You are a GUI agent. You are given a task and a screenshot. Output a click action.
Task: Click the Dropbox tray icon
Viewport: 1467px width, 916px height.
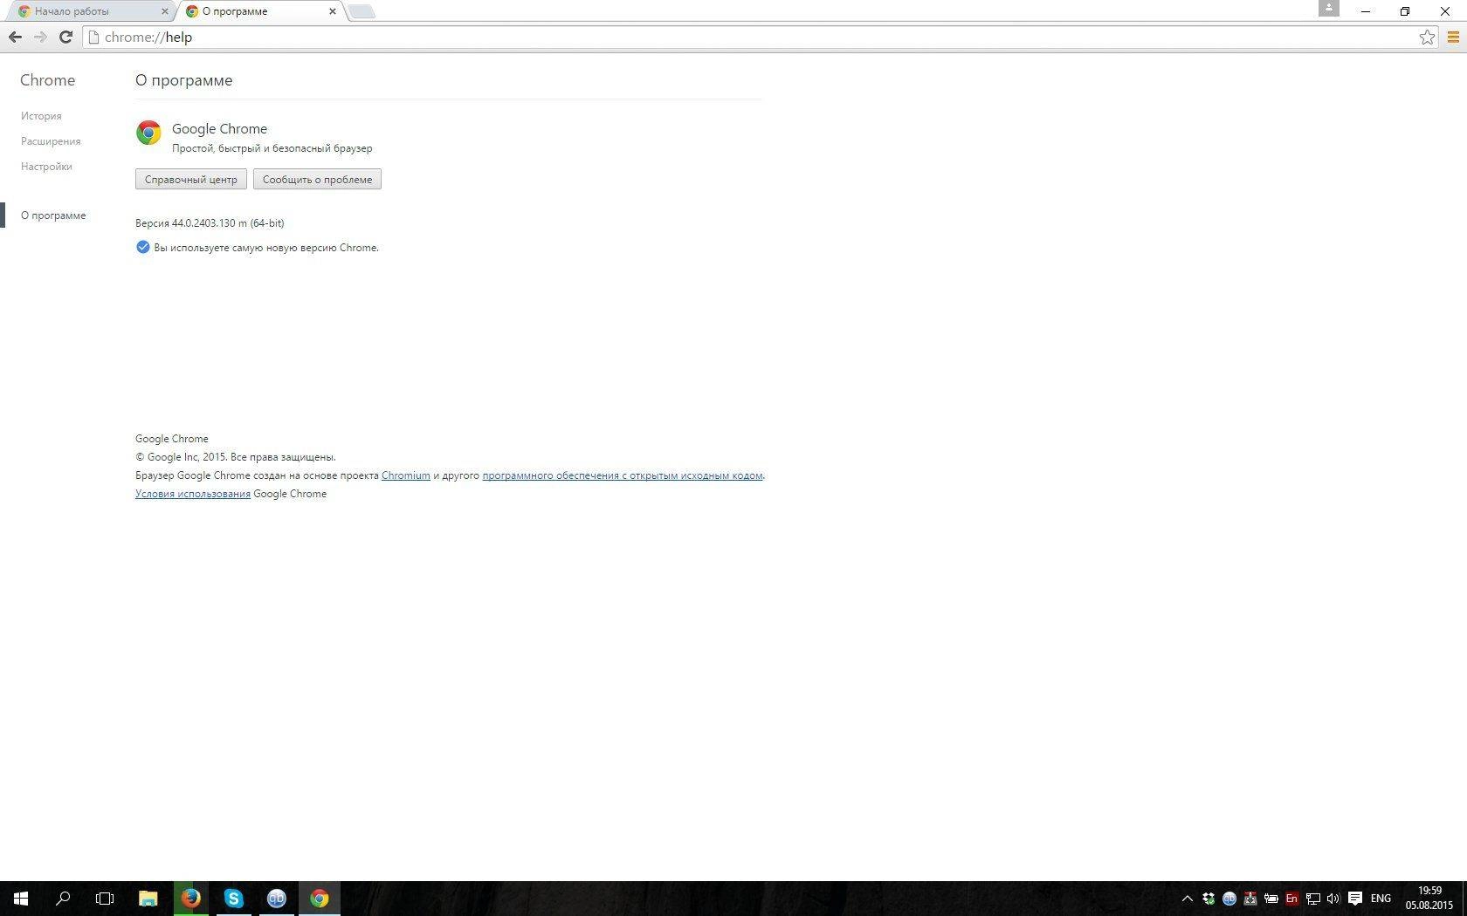1209,899
